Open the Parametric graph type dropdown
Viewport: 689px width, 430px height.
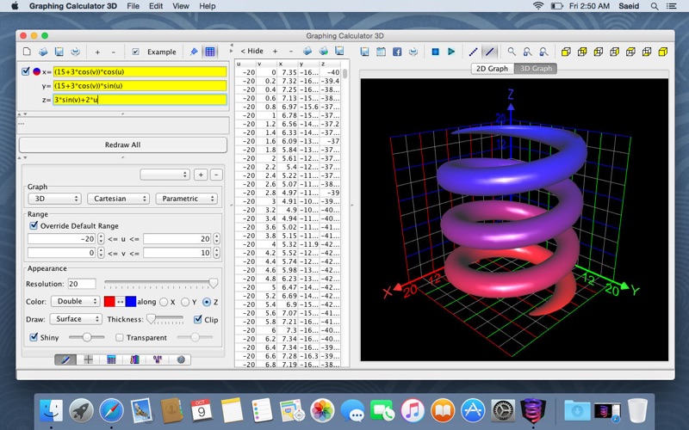186,199
